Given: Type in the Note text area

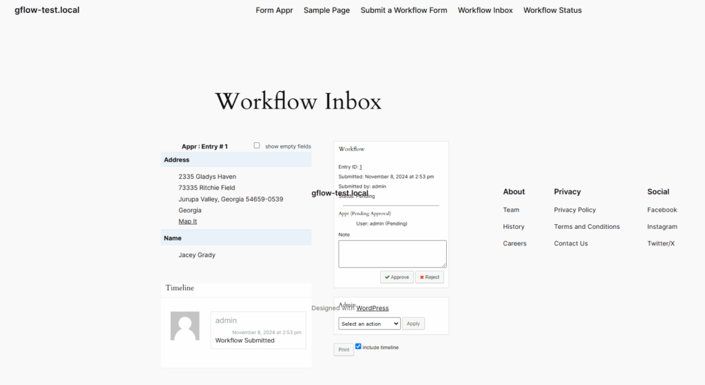Looking at the screenshot, I should (x=392, y=254).
